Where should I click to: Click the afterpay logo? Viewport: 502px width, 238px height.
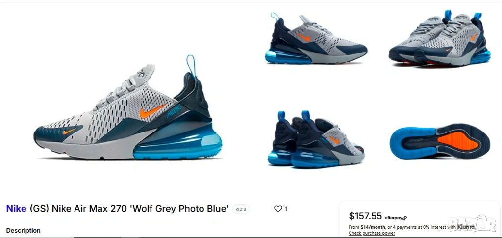(x=396, y=218)
